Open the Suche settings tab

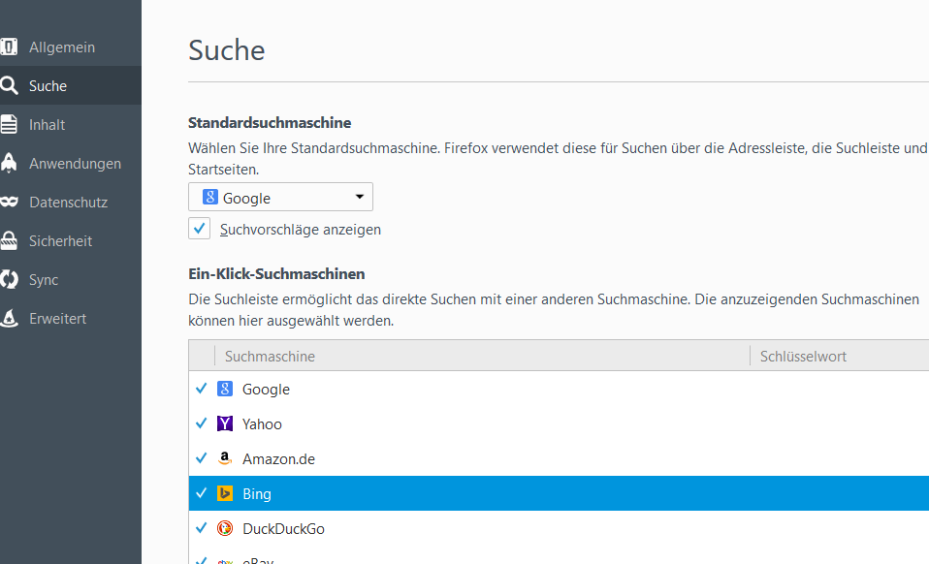[x=48, y=86]
